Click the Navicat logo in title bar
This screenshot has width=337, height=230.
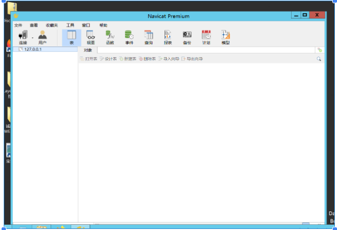(x=16, y=16)
